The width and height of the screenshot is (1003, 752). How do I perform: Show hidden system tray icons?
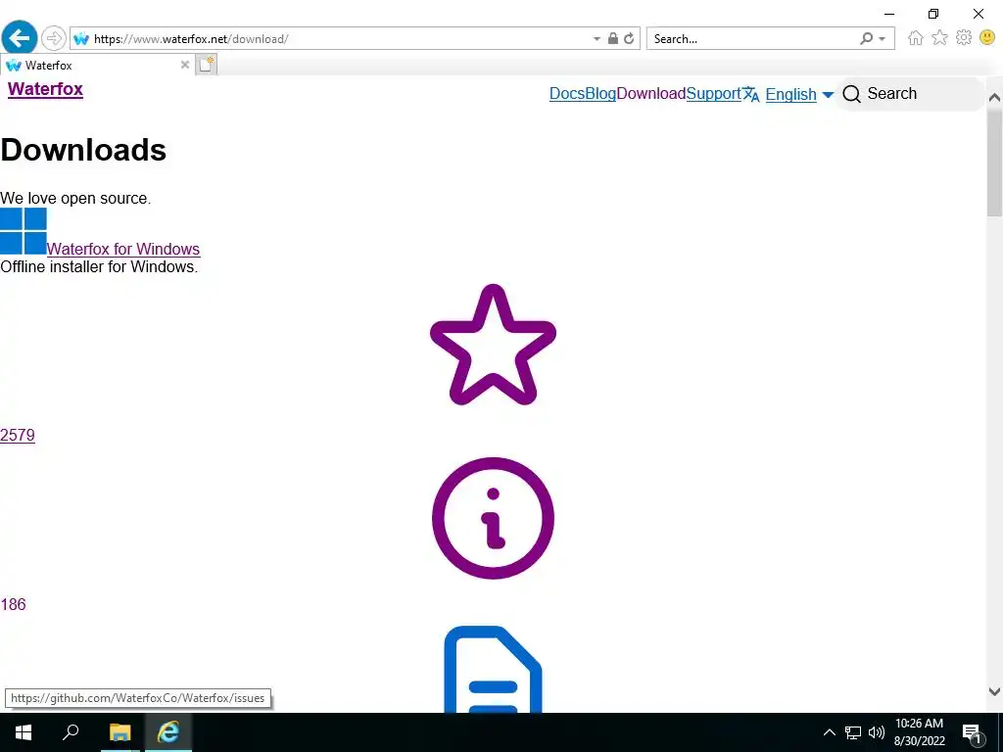click(829, 732)
